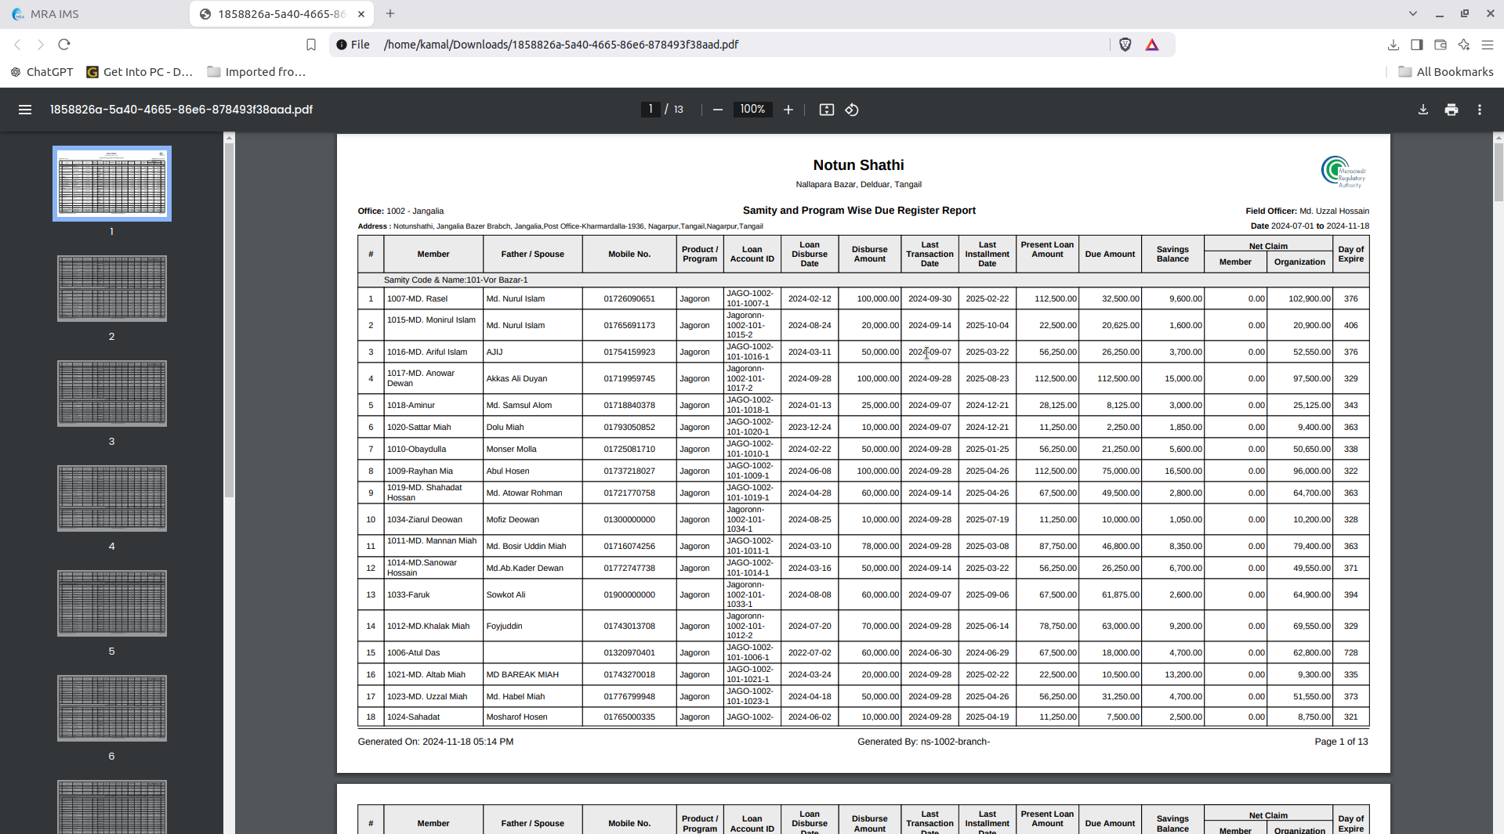Toggle the PDF sidebar menu icon
Viewport: 1504px width, 834px height.
(x=25, y=110)
